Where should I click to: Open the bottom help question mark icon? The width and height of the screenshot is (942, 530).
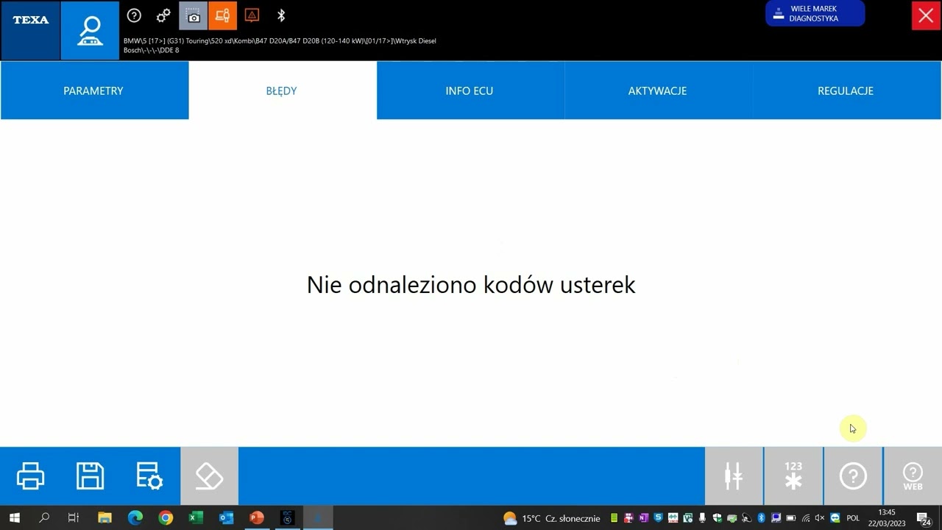coord(853,476)
